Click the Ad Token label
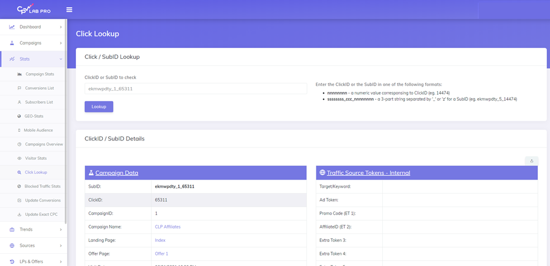 (x=329, y=200)
